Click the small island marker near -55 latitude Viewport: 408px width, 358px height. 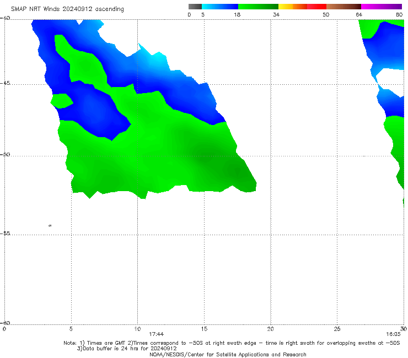(50, 225)
